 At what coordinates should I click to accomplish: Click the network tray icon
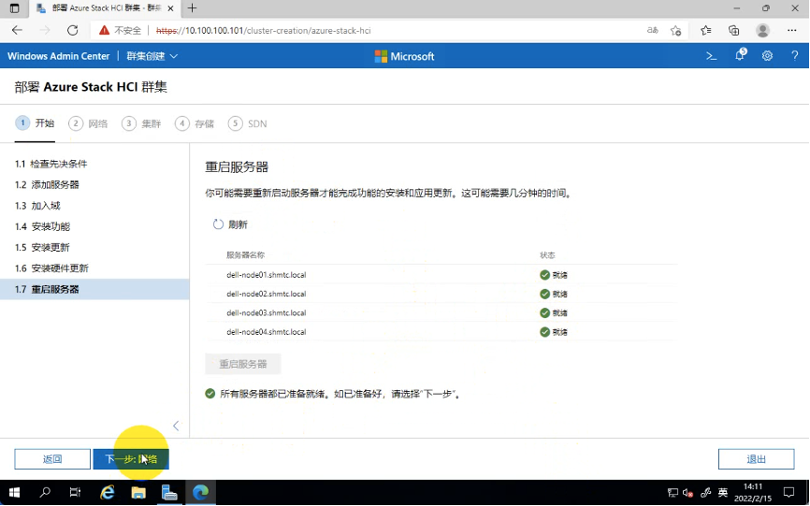673,493
